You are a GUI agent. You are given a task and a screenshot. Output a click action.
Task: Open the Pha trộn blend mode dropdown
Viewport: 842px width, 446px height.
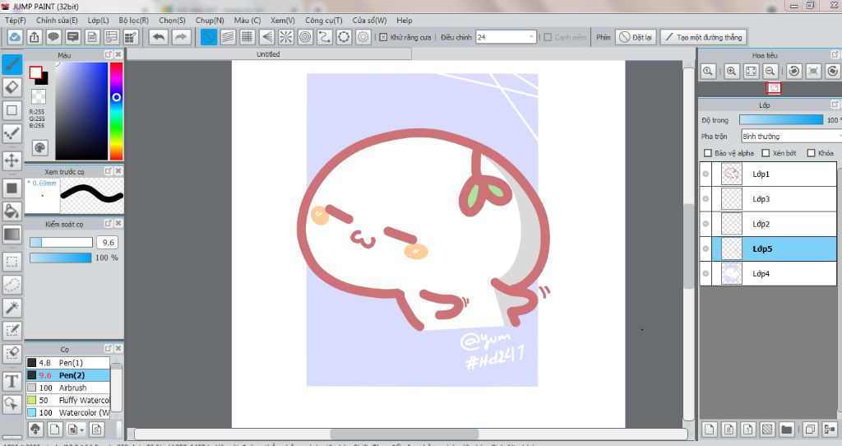click(x=790, y=137)
